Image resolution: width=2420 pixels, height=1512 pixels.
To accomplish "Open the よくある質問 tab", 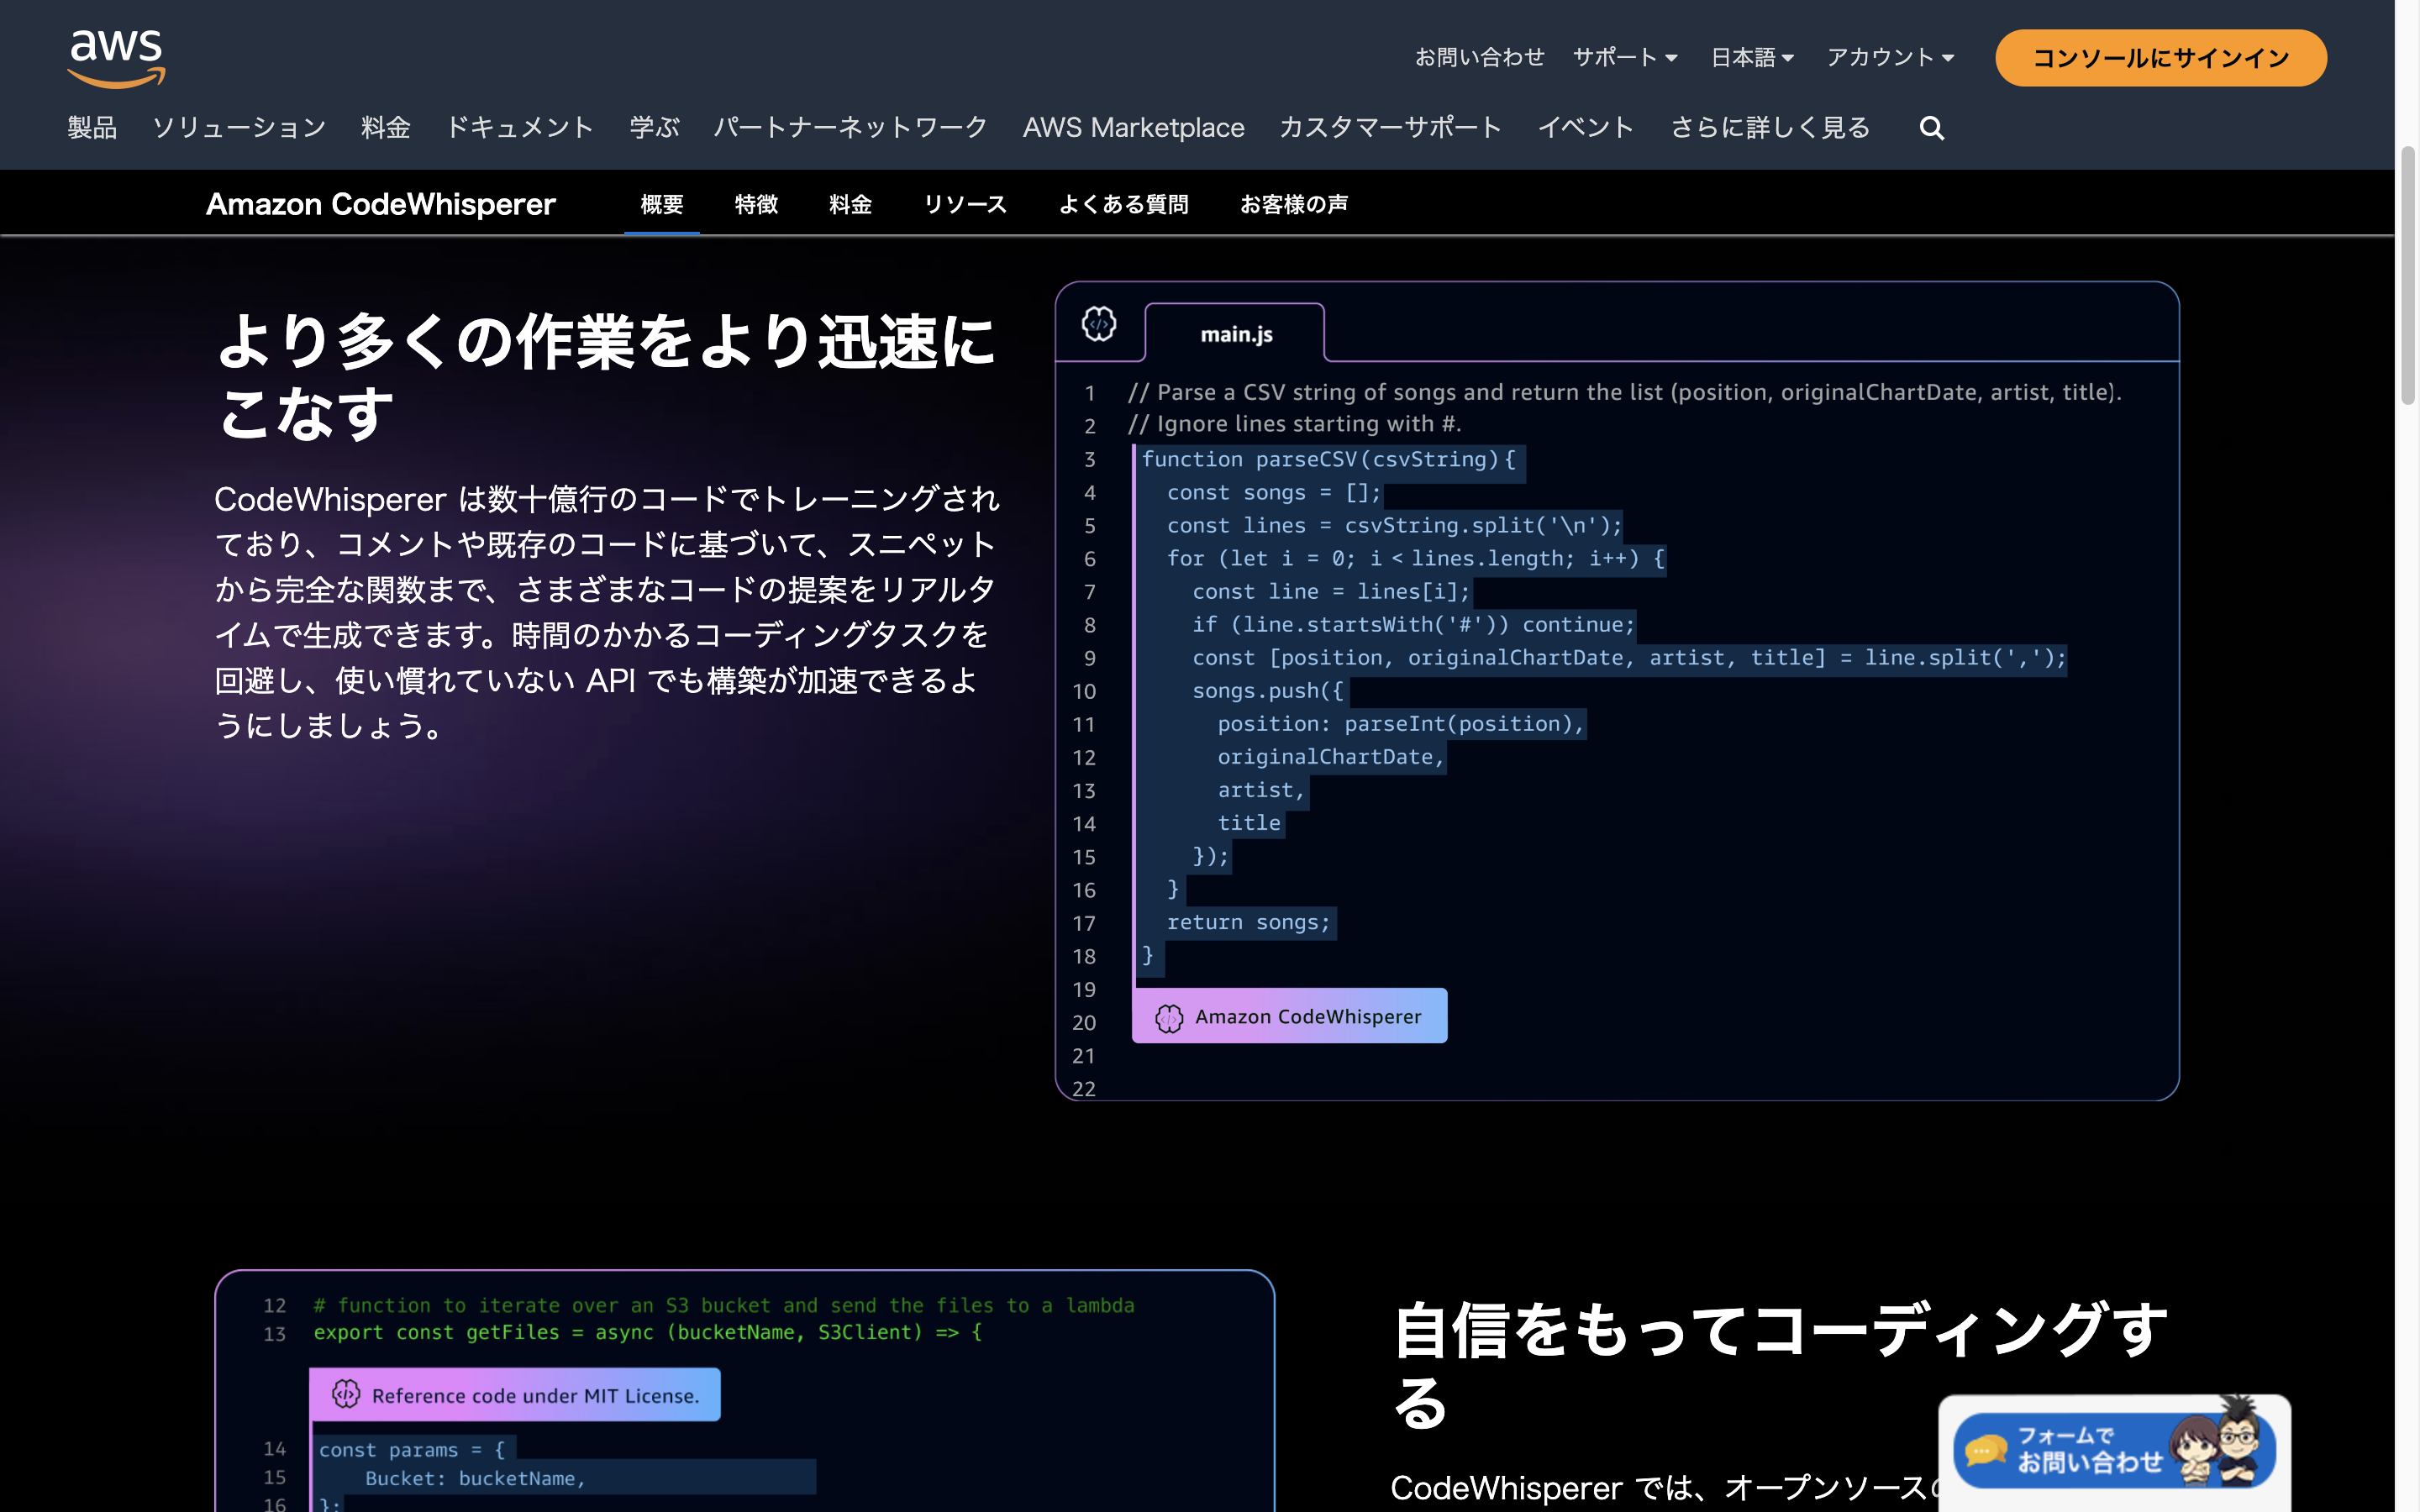I will click(1124, 203).
